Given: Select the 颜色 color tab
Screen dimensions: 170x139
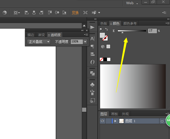Looking at the screenshot, I should click(115, 23).
